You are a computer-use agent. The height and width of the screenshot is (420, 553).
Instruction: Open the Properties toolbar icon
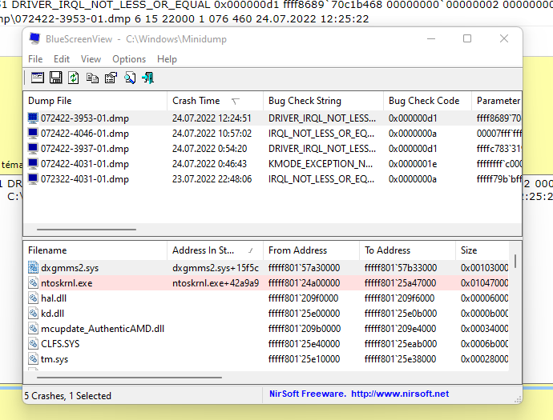tap(111, 78)
